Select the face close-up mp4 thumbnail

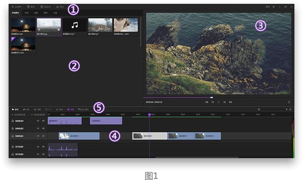coord(126,25)
